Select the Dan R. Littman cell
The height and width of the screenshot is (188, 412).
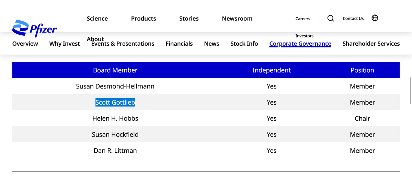(x=115, y=151)
